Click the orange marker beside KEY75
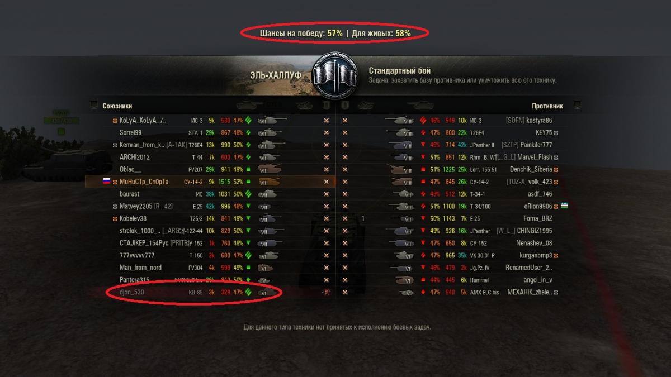The image size is (671, 377). click(556, 132)
